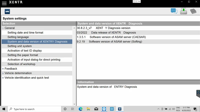Open network Wi-Fi tray icon
The image size is (200, 112).
coord(170,109)
